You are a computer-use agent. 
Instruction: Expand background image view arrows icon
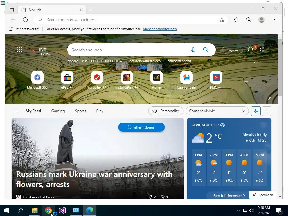pyautogui.click(x=269, y=99)
